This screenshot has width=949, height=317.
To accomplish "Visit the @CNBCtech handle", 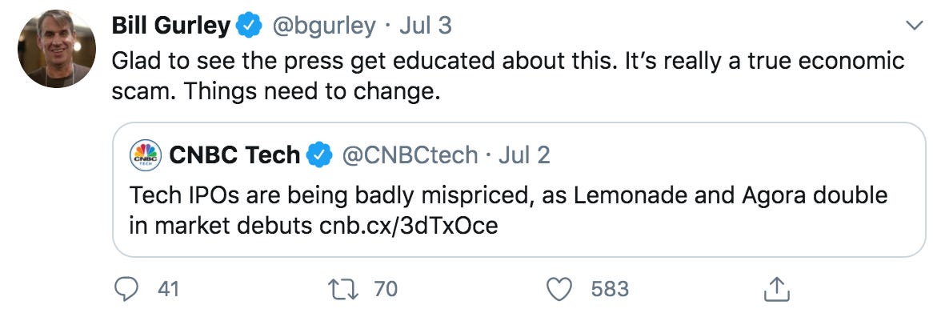I will pyautogui.click(x=410, y=156).
